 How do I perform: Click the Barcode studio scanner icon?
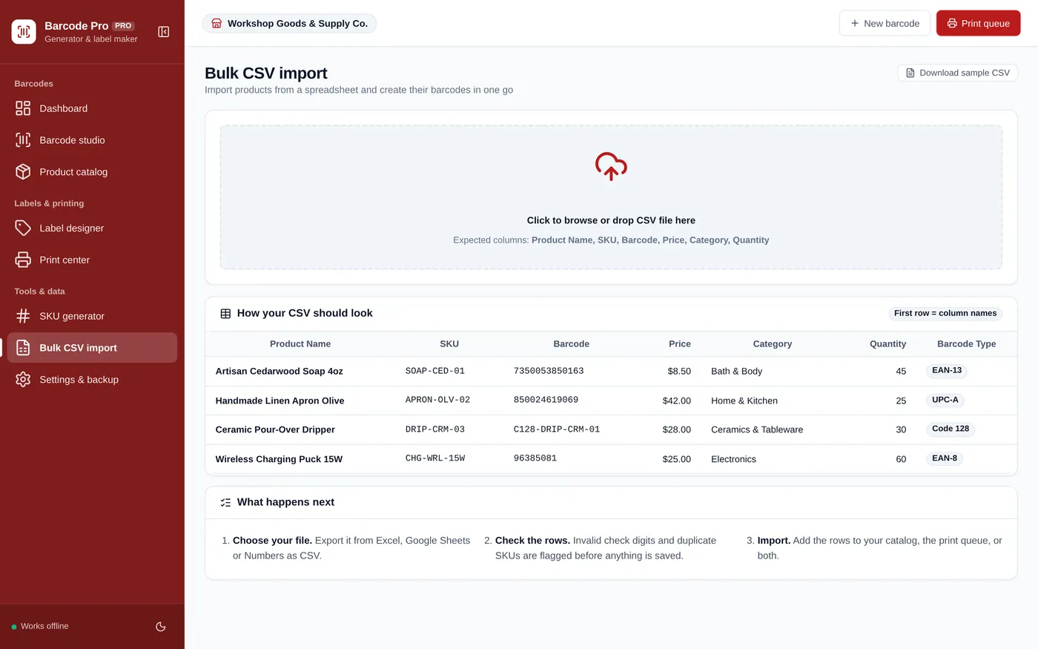point(23,140)
